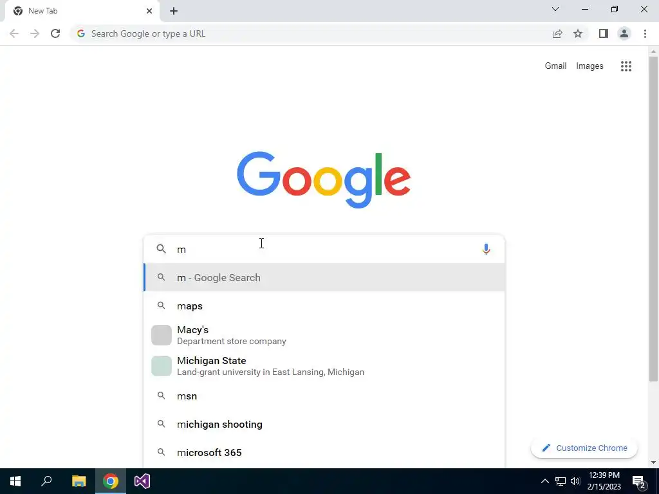
Task: Click the magnifier icon in search box
Action: (162, 249)
